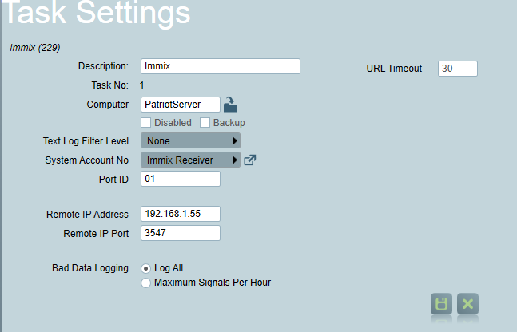This screenshot has height=332, width=517.
Task: Select the Log All radio option
Action: [x=145, y=268]
